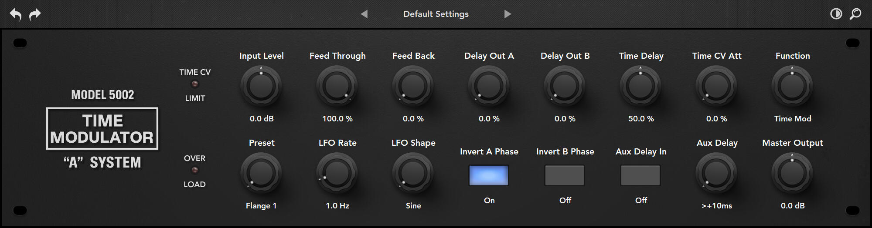Click the TIME CV LIMIT indicator LED
The image size is (872, 228).
[195, 85]
